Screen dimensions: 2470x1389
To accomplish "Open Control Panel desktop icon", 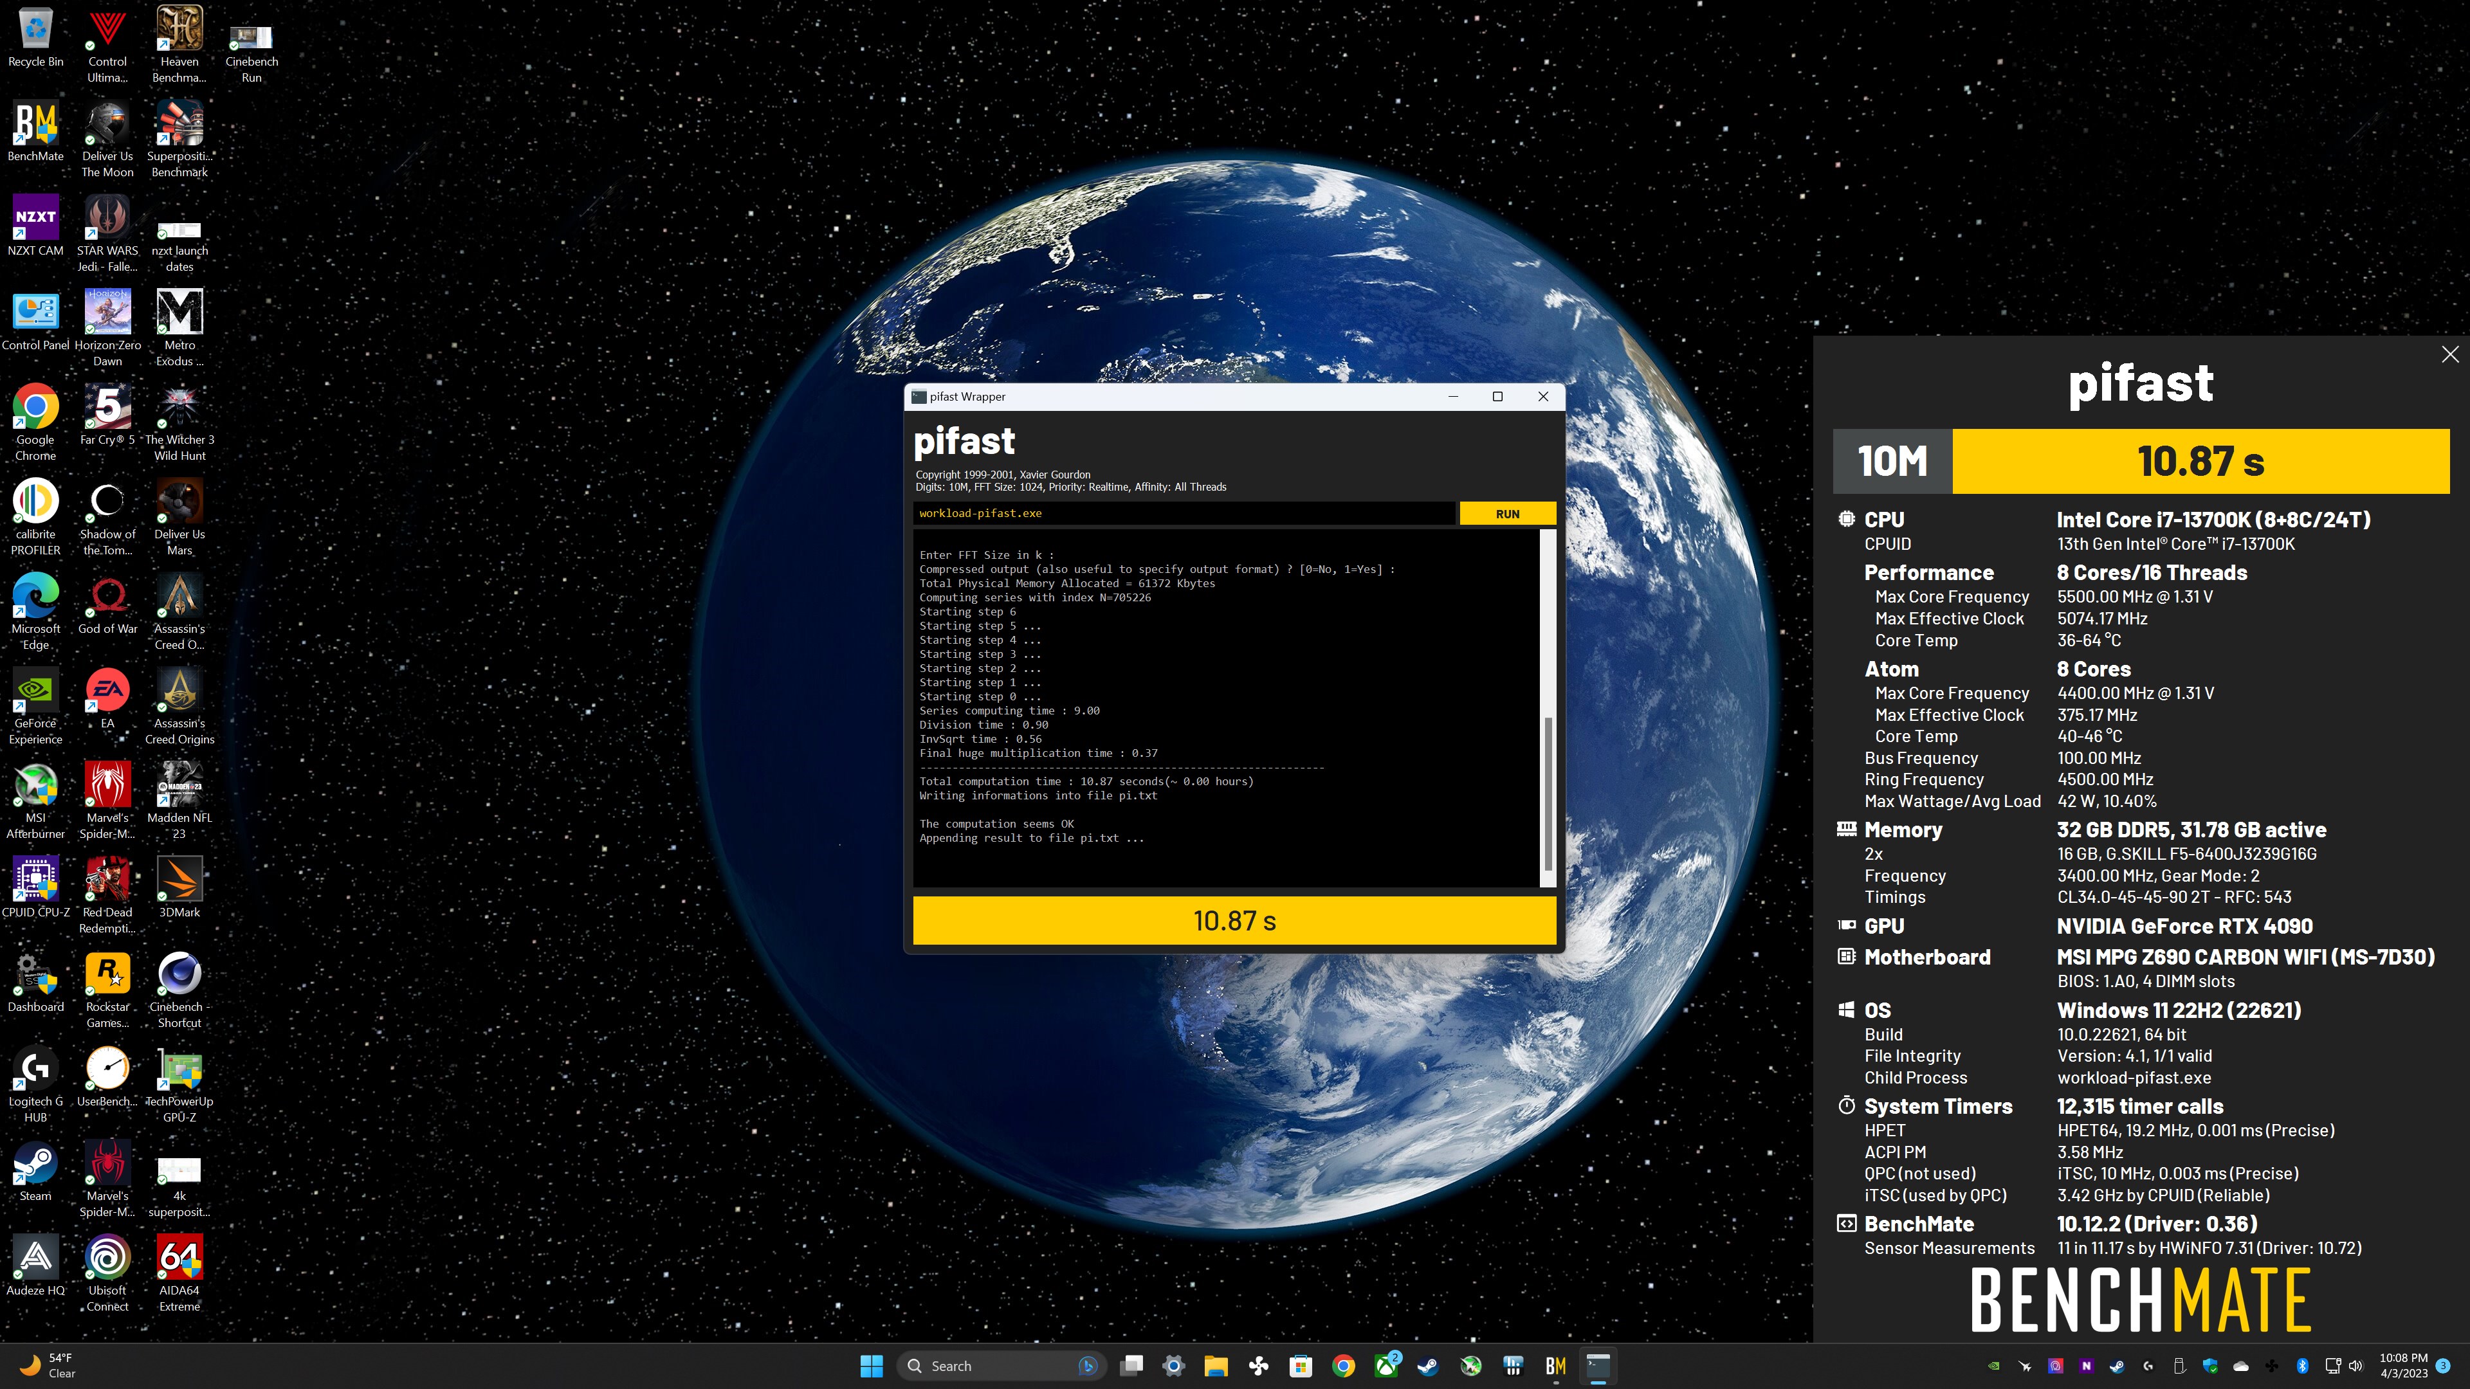I will 35,321.
